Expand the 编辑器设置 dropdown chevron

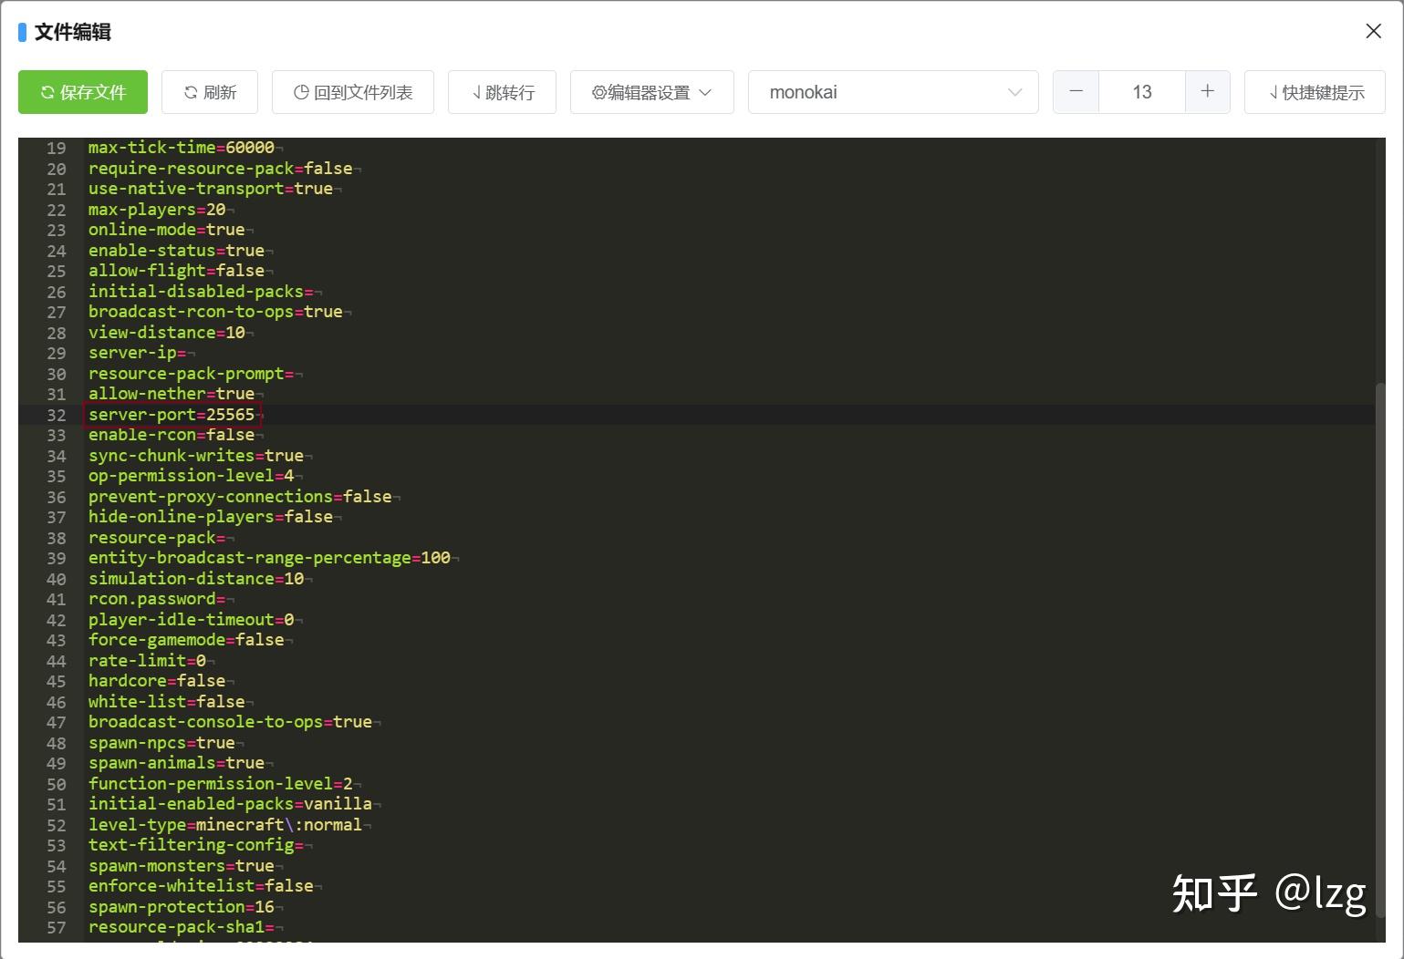tap(705, 92)
